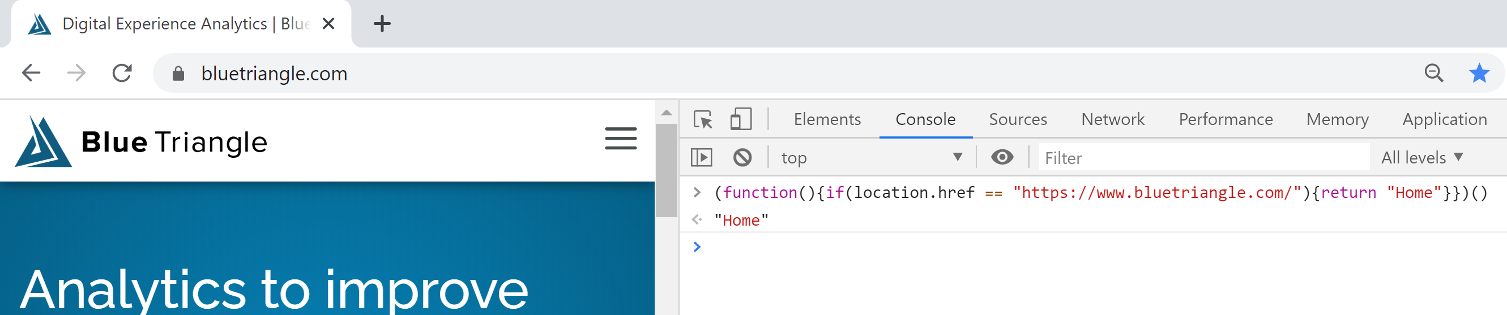Toggle the live expression eye icon
The width and height of the screenshot is (1507, 315).
(x=1002, y=157)
